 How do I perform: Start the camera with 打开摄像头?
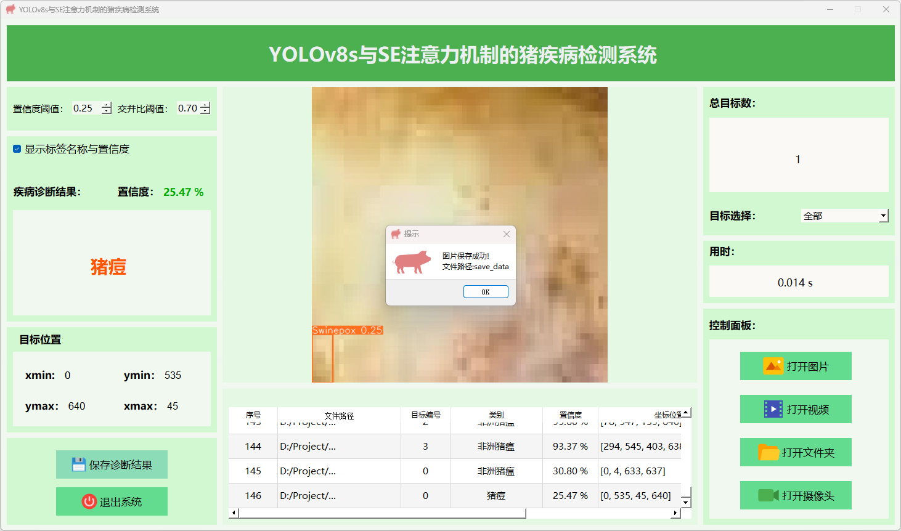click(796, 495)
